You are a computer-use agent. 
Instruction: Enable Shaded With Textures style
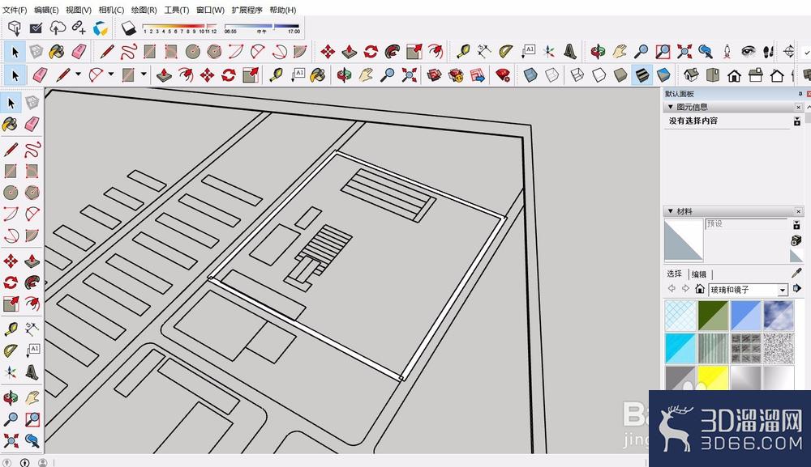click(x=642, y=75)
